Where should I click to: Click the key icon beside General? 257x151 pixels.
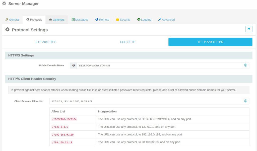tap(7, 20)
